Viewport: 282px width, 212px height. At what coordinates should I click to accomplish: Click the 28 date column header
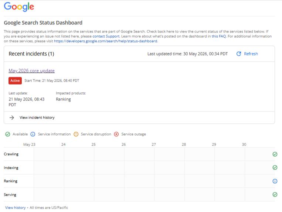click(184, 144)
